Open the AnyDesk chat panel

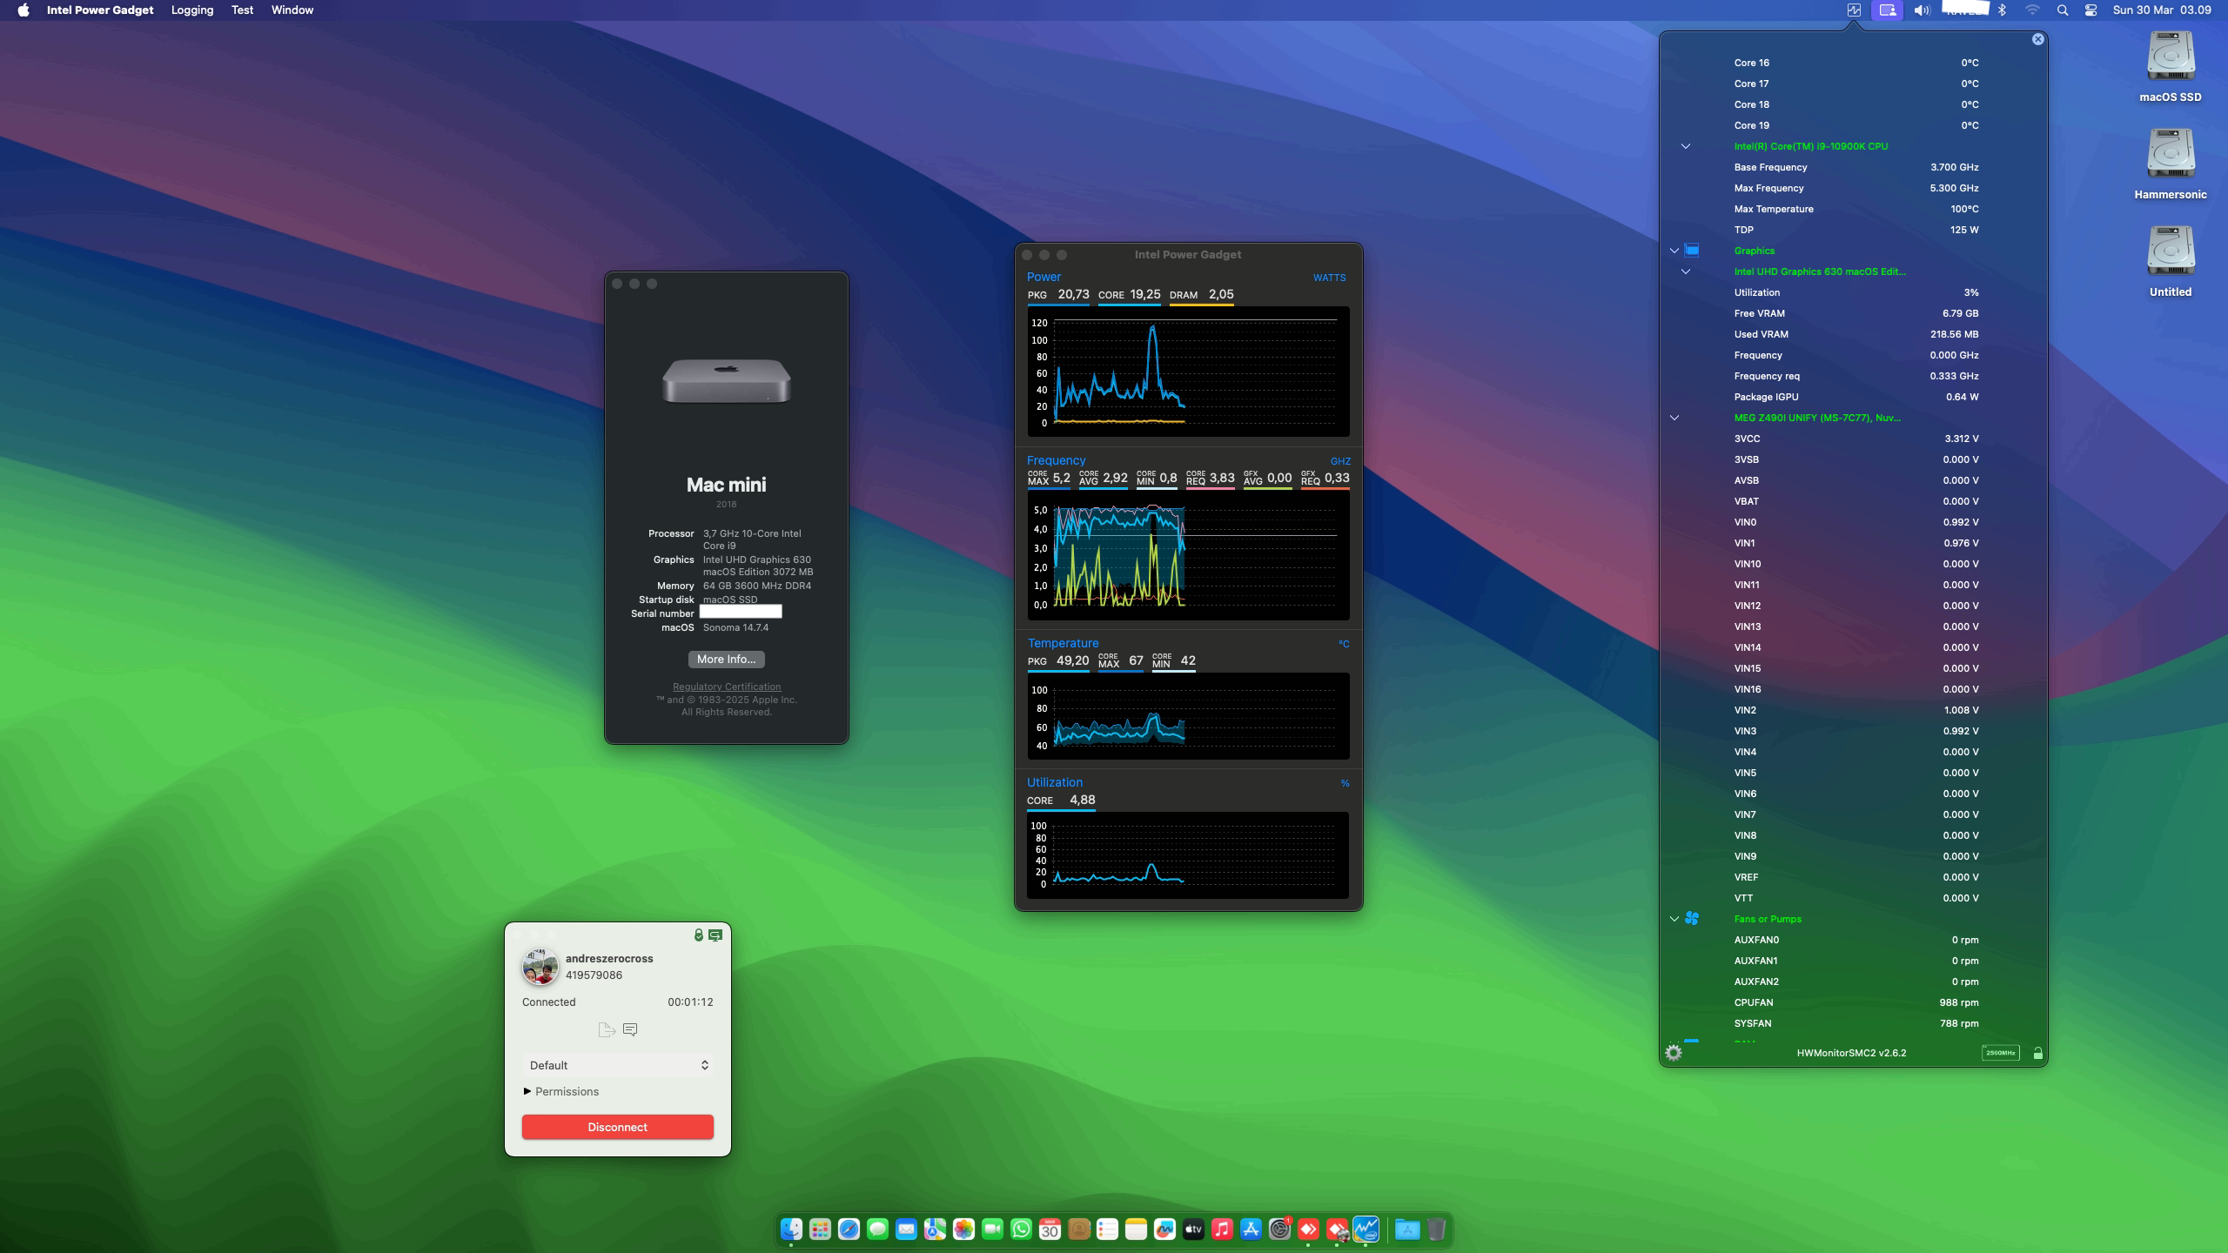pos(630,1031)
